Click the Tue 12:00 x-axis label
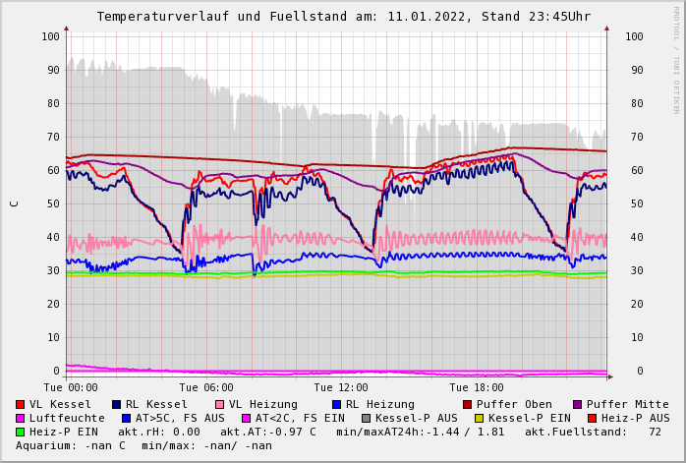Screen dimensions: 686x463 tap(341, 387)
